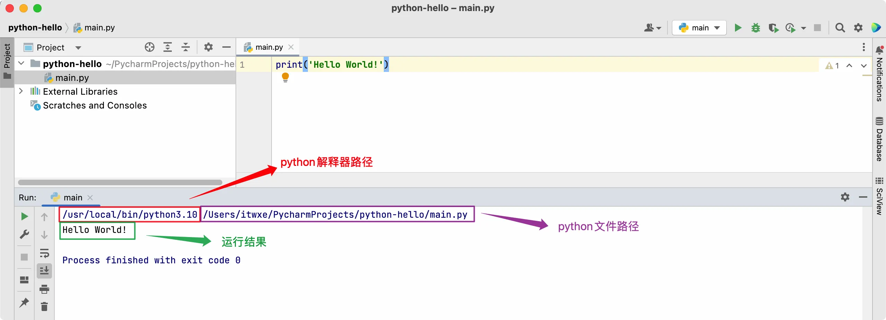
Task: Clear Run console output with trash icon
Action: (44, 307)
